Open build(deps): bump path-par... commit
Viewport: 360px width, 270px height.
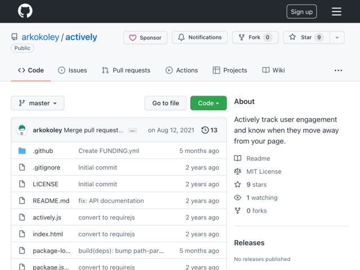tap(121, 251)
